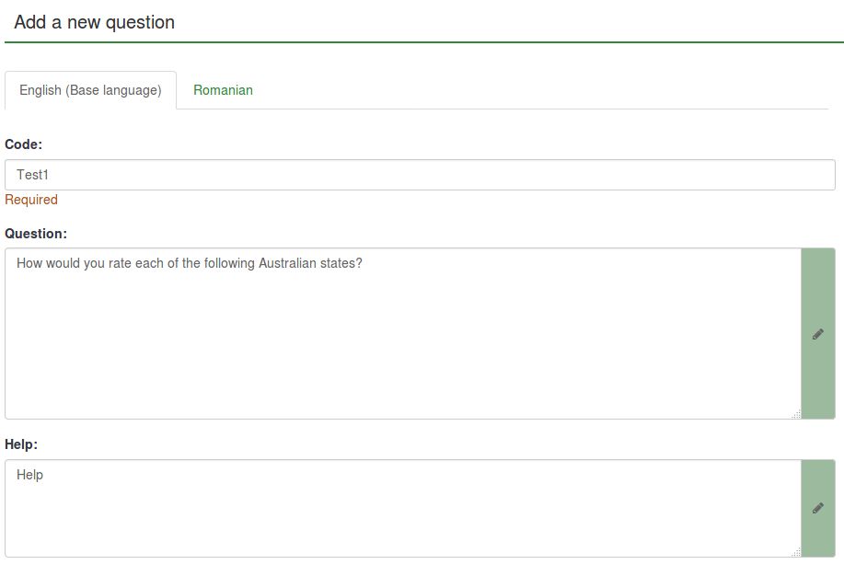Grab the Question textarea resize handle
The height and width of the screenshot is (576, 844).
click(796, 415)
